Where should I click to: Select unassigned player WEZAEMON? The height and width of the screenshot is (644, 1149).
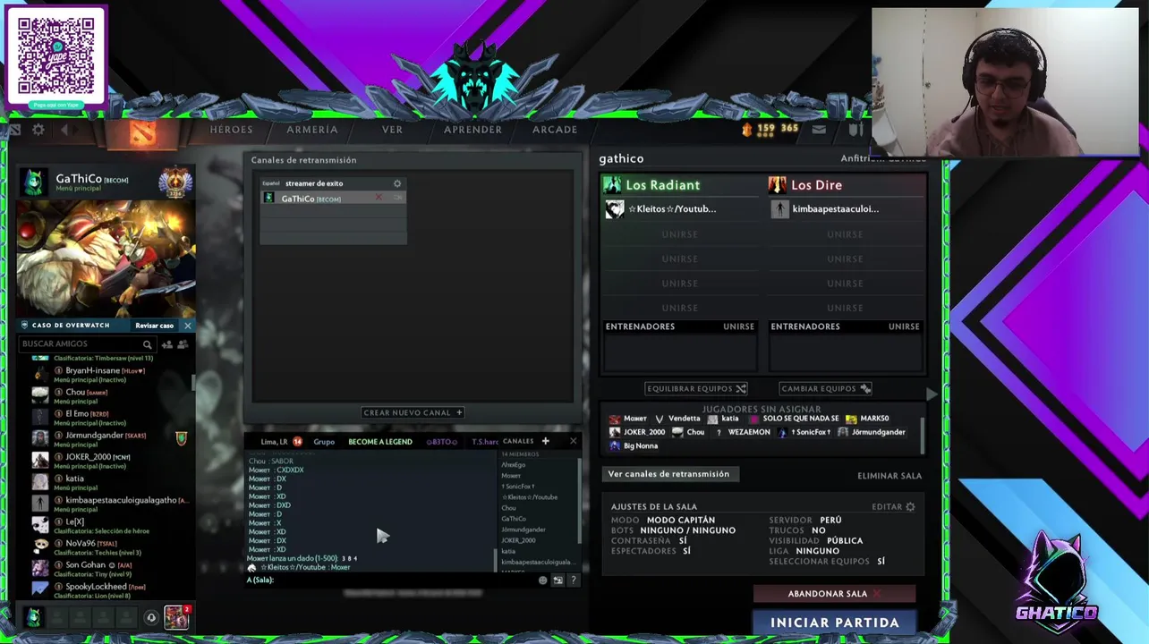741,432
